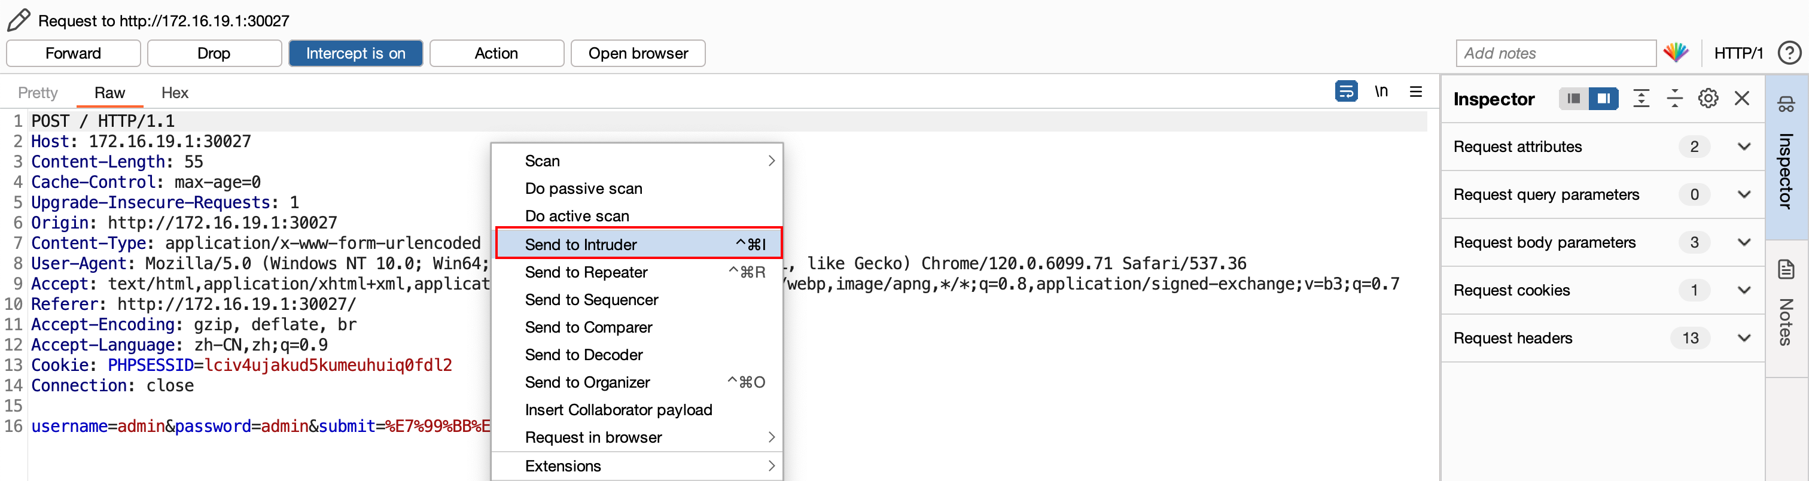Select Do active scan menu item

click(638, 215)
